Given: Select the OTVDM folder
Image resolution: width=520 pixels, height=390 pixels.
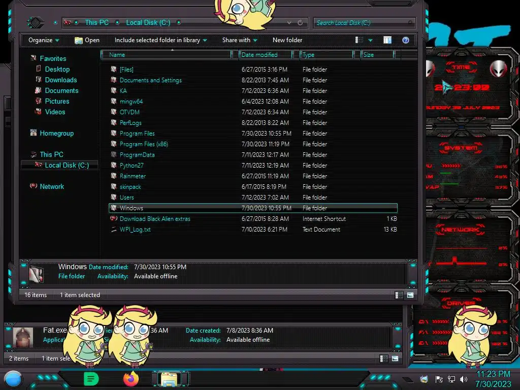Looking at the screenshot, I should 129,112.
